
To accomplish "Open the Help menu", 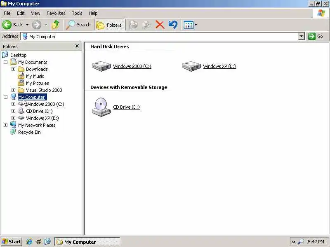I will tap(93, 13).
